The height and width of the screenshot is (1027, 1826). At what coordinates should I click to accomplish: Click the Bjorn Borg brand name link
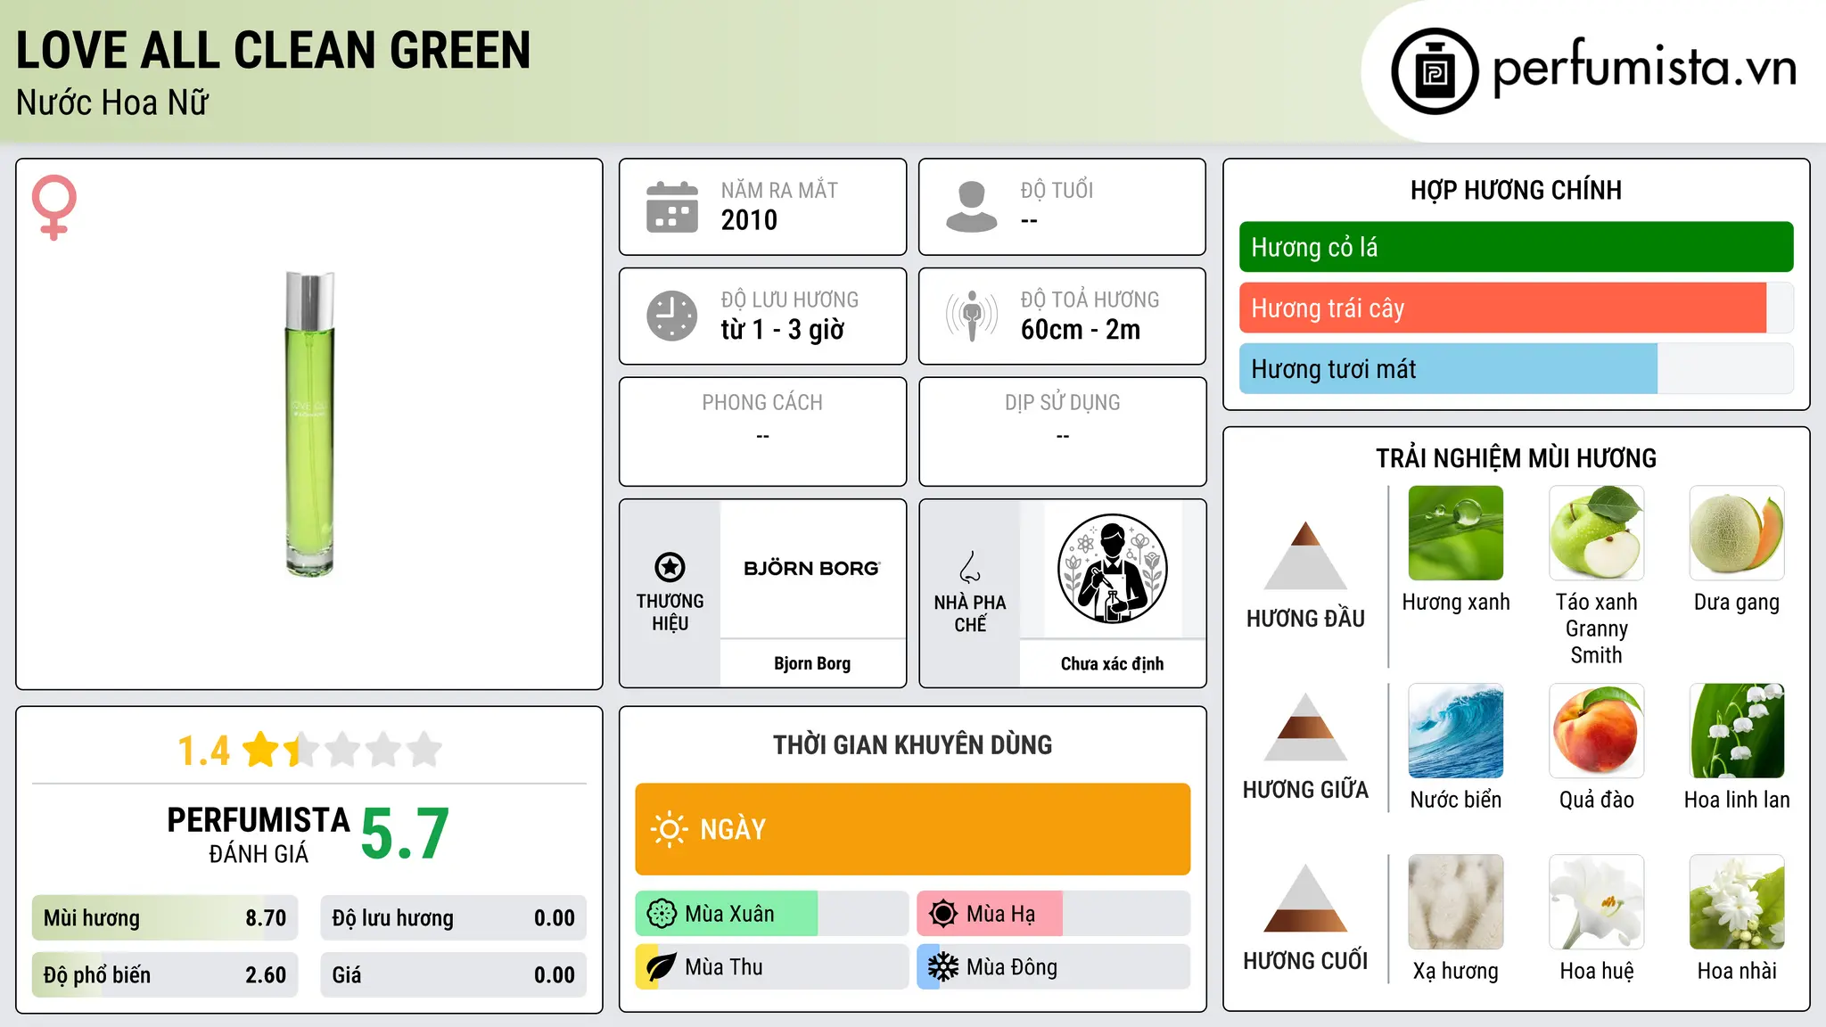pyautogui.click(x=812, y=663)
